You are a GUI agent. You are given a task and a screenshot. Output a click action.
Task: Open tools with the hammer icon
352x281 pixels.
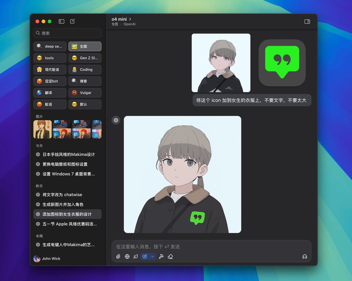point(161,256)
